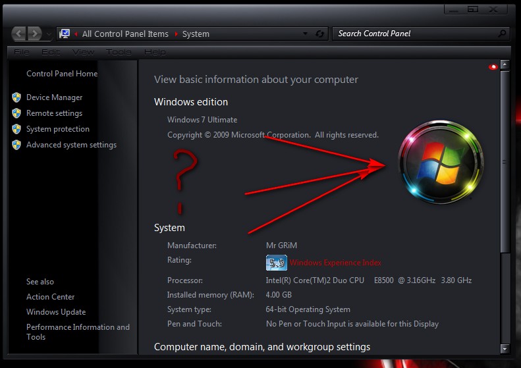Expand the address bar history dropdown
This screenshot has width=521, height=368.
tap(305, 34)
